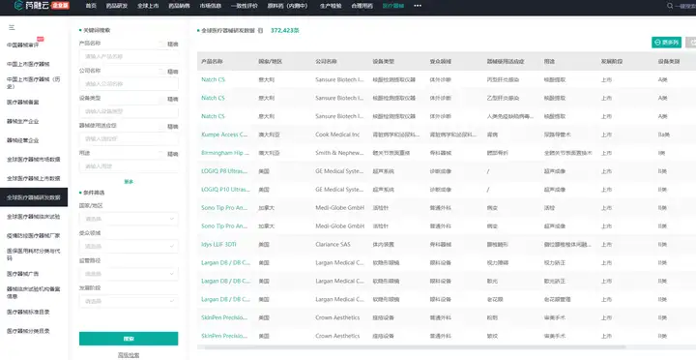Open 全球医疗器械临床试验 in sidebar
This screenshot has width=696, height=360.
tap(34, 217)
